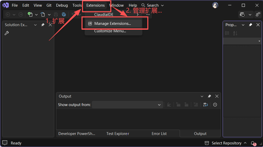Open the Help menu

pyautogui.click(x=133, y=5)
